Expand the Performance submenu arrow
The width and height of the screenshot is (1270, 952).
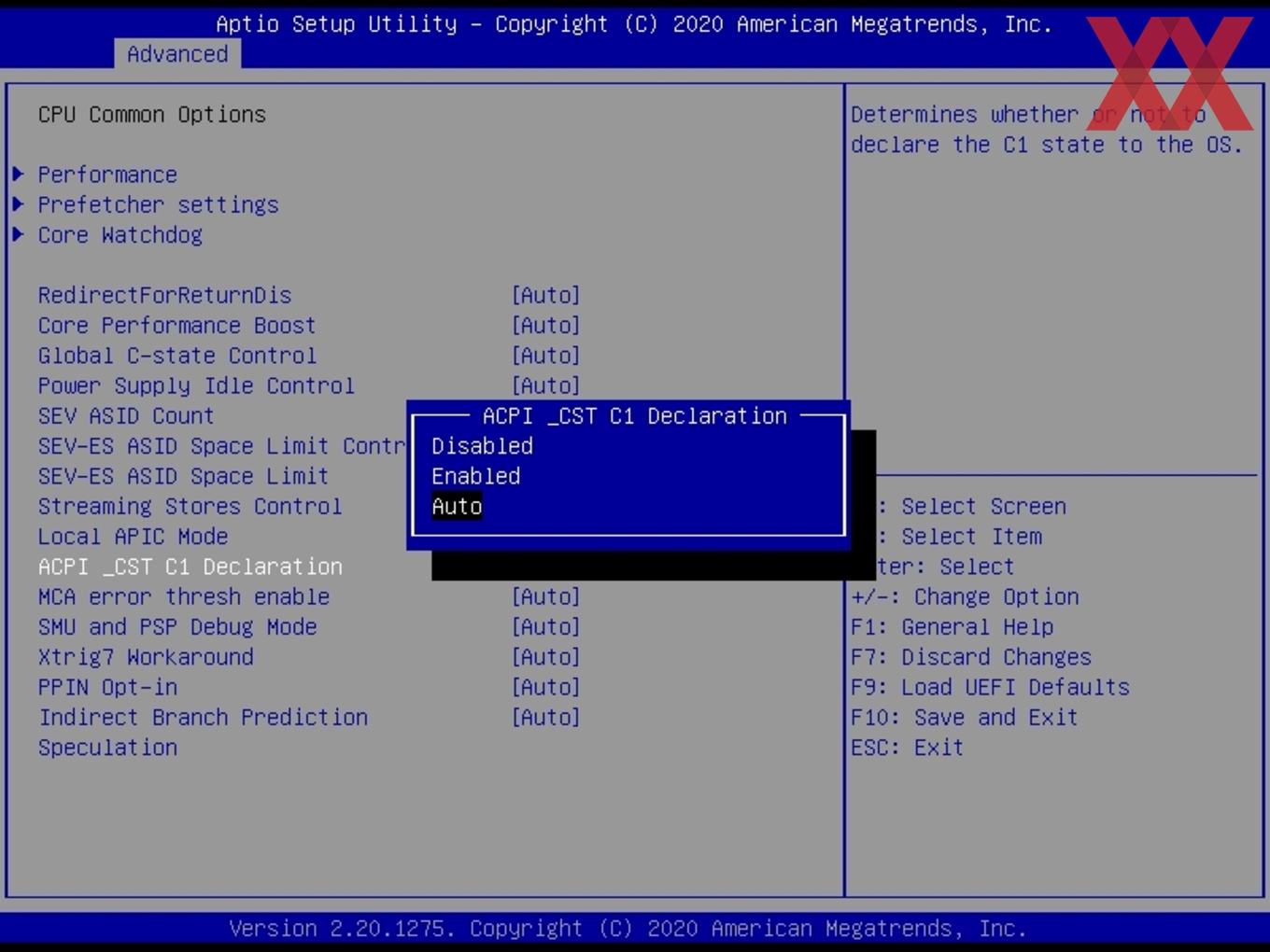(x=18, y=175)
